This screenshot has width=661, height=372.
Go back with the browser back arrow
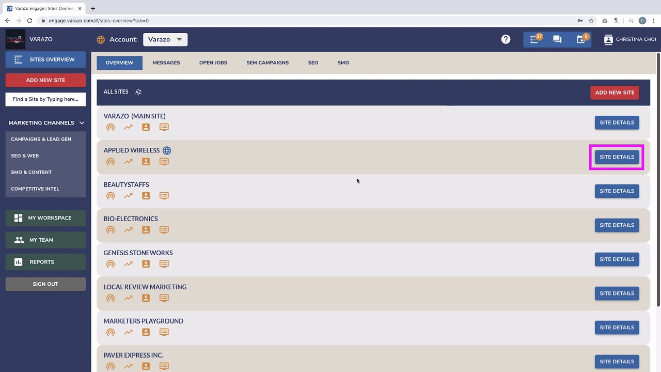point(7,21)
